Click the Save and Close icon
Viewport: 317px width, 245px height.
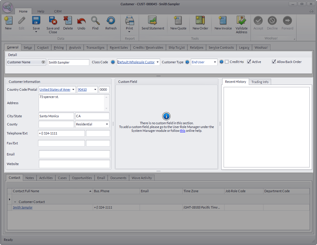pos(53,21)
